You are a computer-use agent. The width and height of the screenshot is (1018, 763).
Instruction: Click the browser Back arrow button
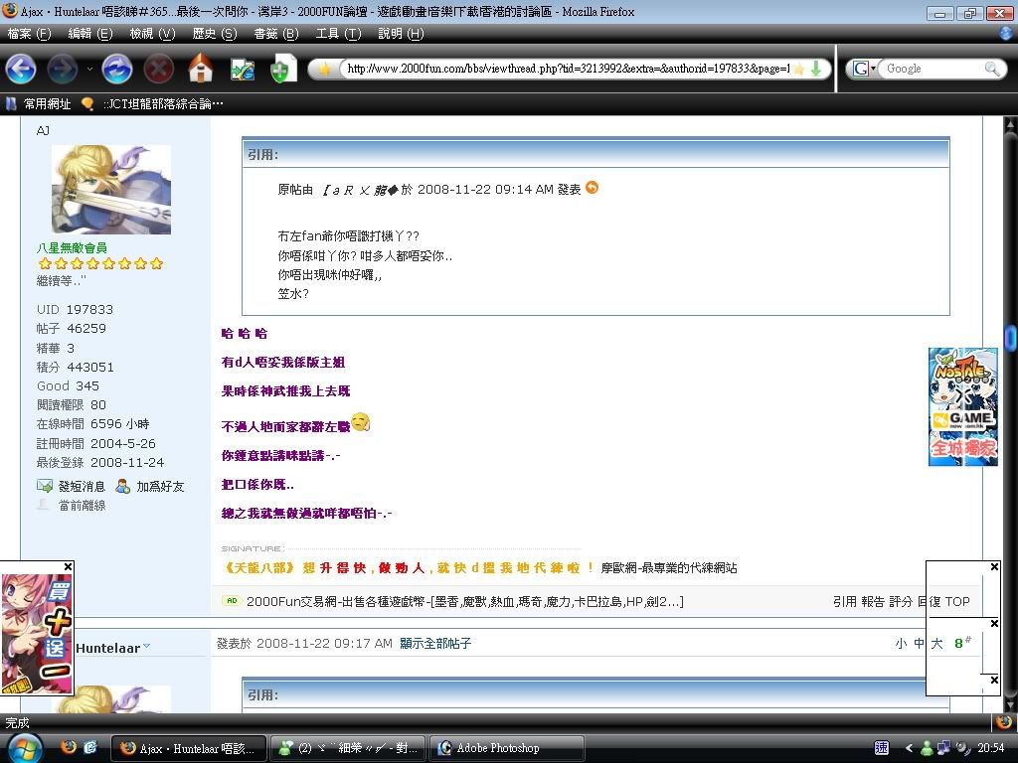(x=21, y=69)
